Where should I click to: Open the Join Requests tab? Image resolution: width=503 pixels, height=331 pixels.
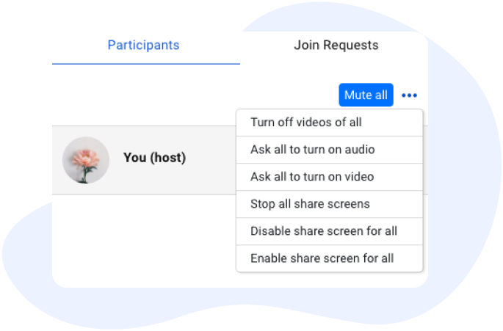point(336,46)
